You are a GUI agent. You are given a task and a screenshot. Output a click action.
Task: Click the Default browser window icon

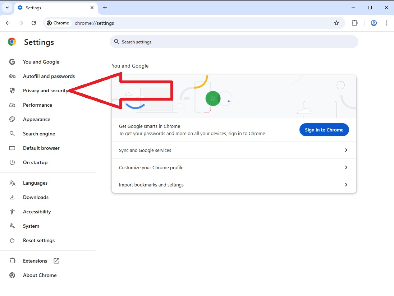[x=12, y=148]
